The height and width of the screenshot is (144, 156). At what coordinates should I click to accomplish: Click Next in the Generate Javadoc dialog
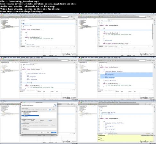[x=42, y=132]
